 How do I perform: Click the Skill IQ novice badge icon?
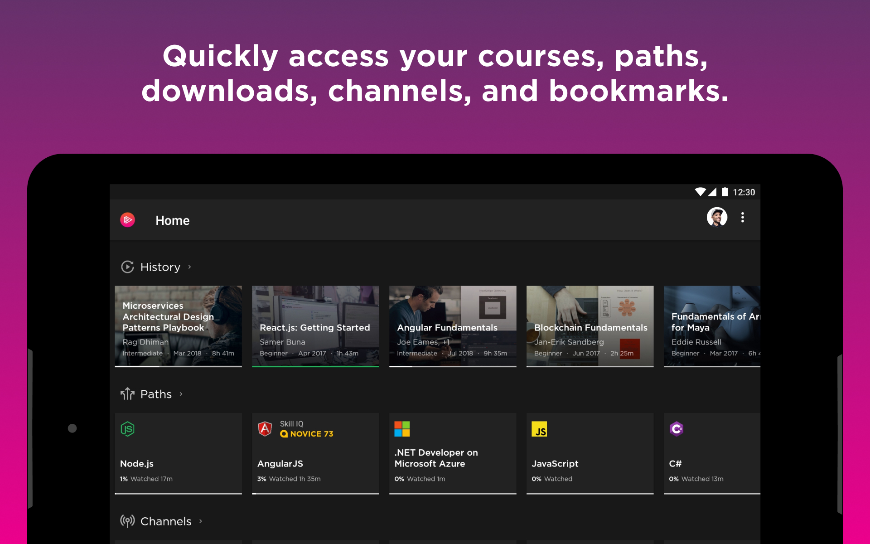pos(284,434)
